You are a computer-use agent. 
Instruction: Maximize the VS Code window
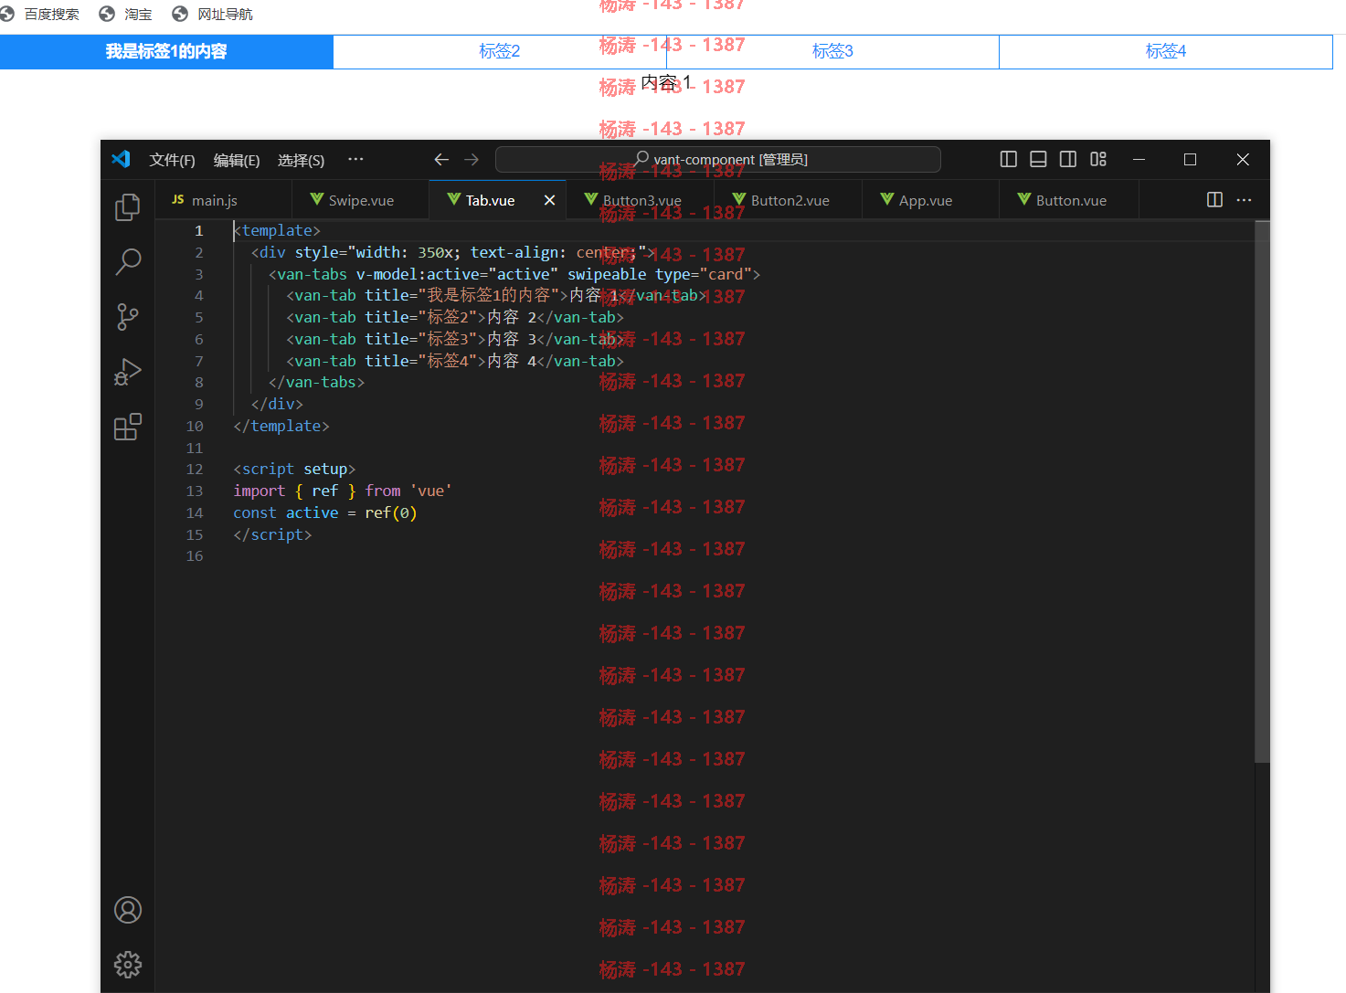tap(1190, 159)
